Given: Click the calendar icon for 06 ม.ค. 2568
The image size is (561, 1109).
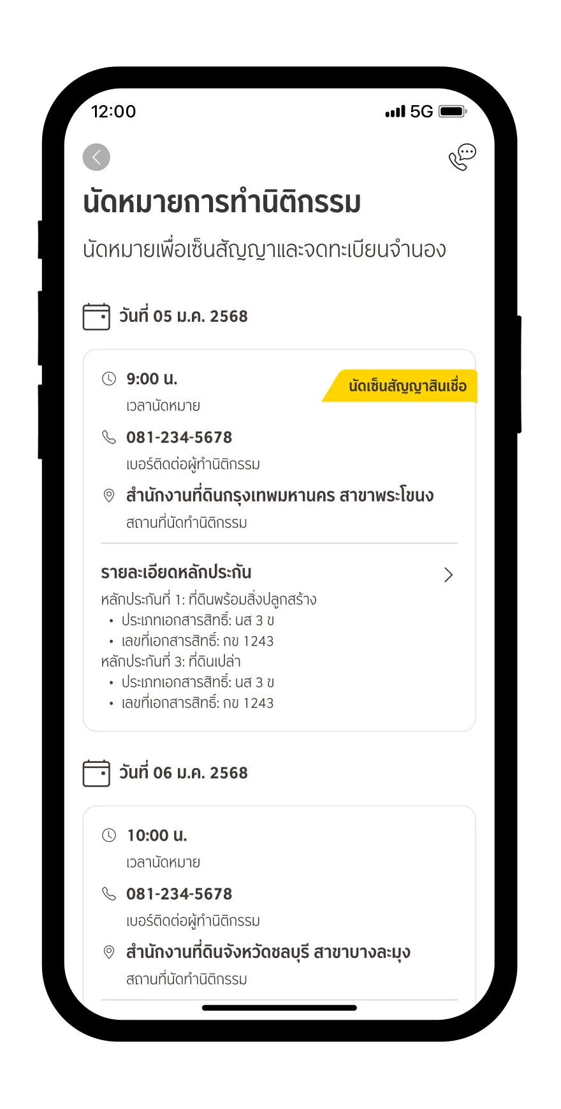Looking at the screenshot, I should 96,773.
